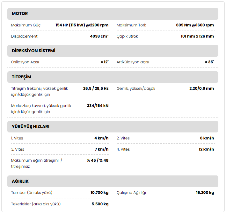Click the AĞIRLIK section header
The width and height of the screenshot is (226, 213).
(20, 181)
